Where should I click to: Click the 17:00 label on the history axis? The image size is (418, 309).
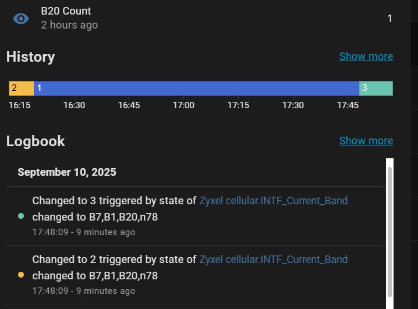coord(183,105)
